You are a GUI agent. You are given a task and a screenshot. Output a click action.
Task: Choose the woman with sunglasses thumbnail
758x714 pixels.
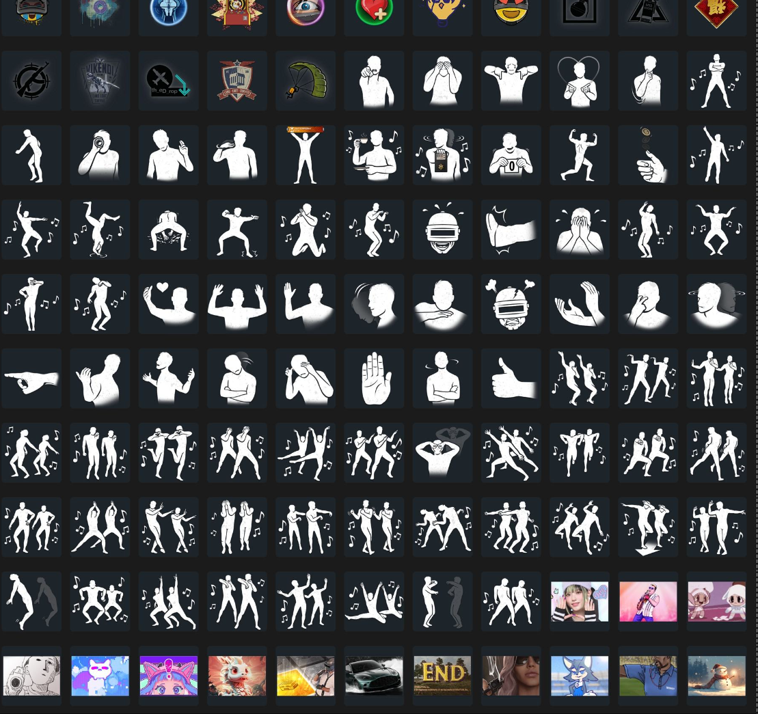tap(511, 676)
